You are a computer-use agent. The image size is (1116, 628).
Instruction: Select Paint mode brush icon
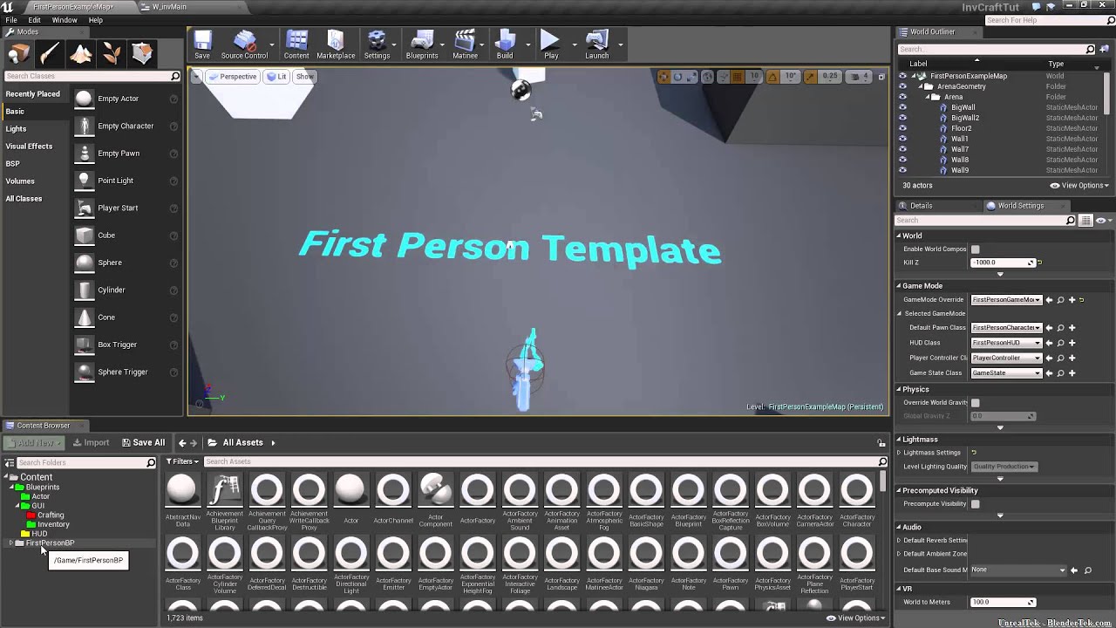(x=50, y=54)
